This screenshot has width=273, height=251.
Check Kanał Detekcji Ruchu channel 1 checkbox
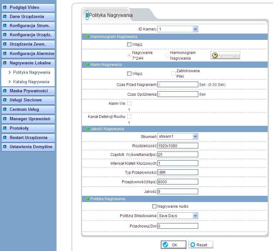(x=129, y=116)
